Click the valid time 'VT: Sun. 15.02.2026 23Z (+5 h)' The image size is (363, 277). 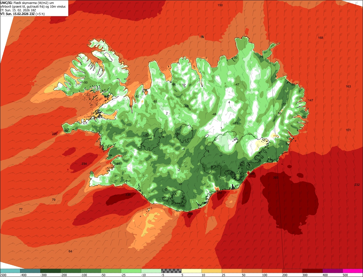(x=22, y=14)
